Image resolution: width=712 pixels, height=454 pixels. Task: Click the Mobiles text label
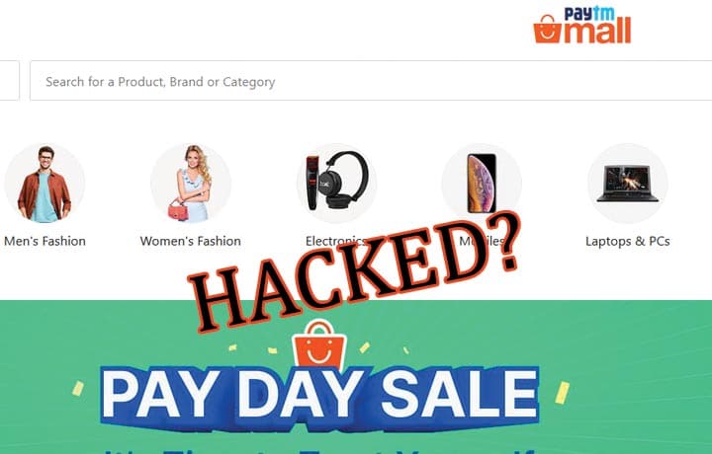click(482, 241)
